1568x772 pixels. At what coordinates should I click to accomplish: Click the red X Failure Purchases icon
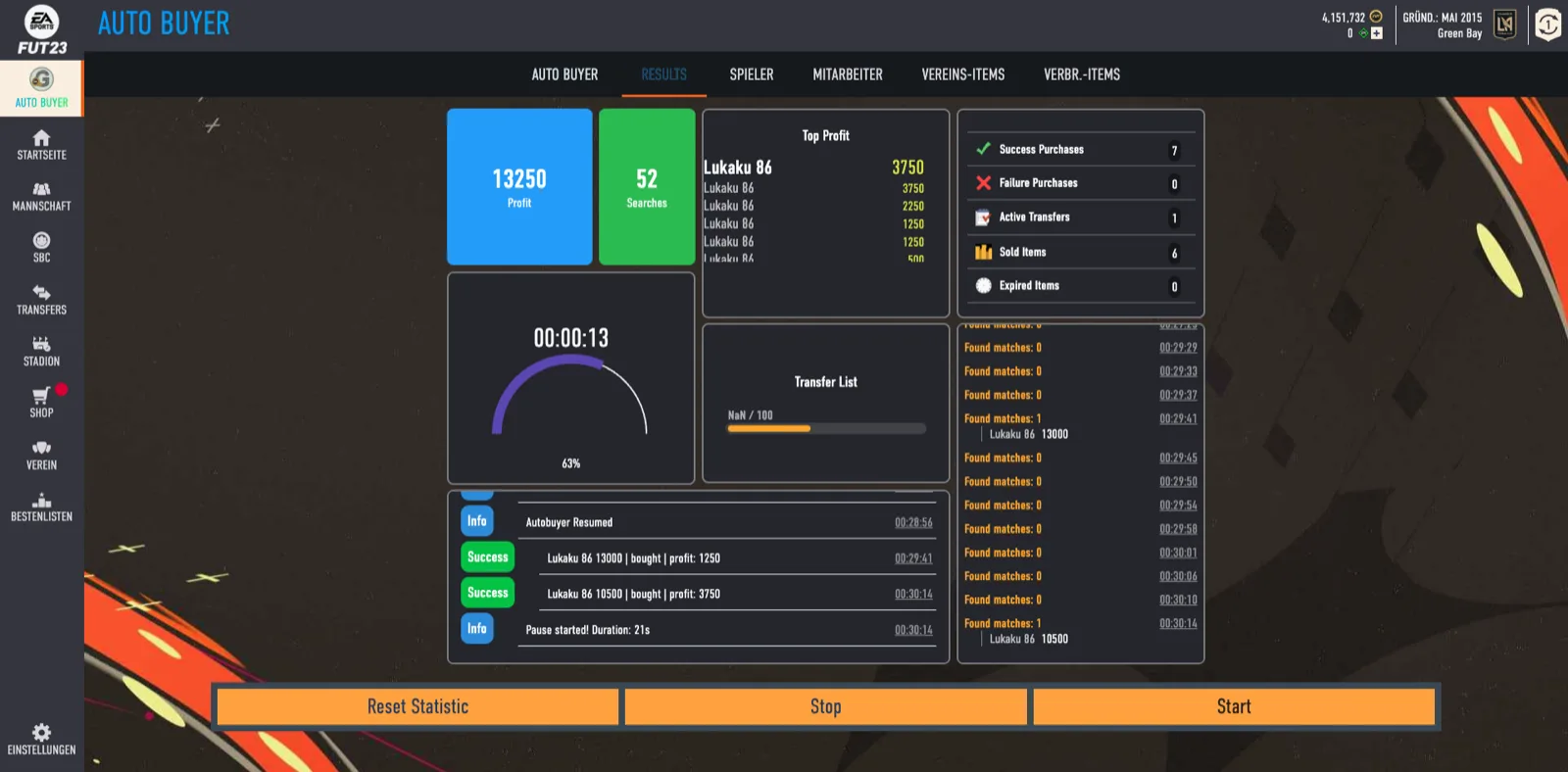click(983, 183)
